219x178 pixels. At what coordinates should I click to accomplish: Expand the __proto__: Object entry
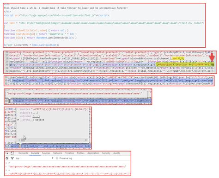[x=18, y=120]
